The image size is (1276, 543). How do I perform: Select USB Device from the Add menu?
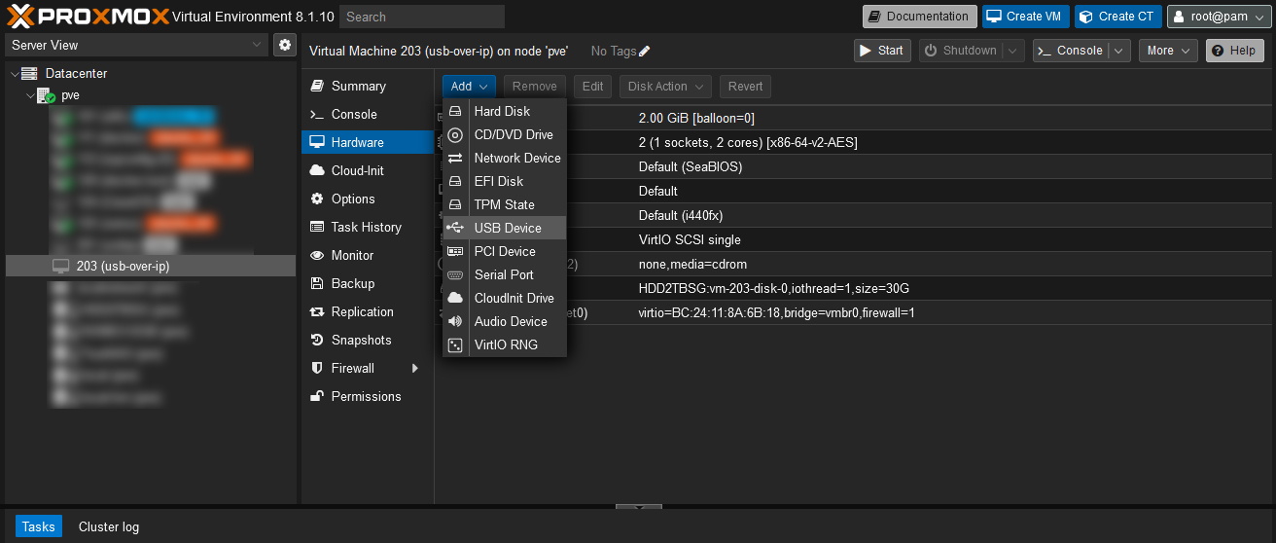pyautogui.click(x=507, y=228)
